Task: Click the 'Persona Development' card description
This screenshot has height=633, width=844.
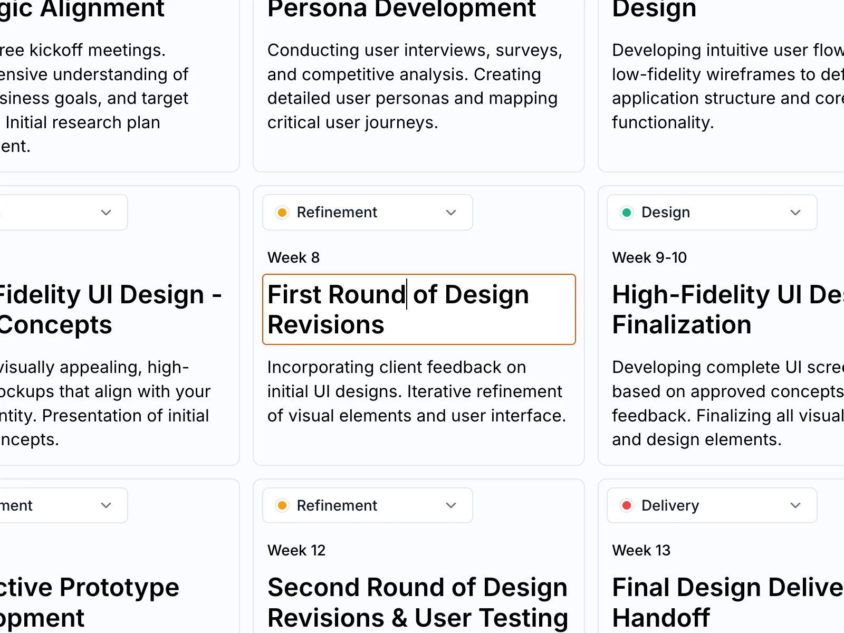Action: (415, 86)
